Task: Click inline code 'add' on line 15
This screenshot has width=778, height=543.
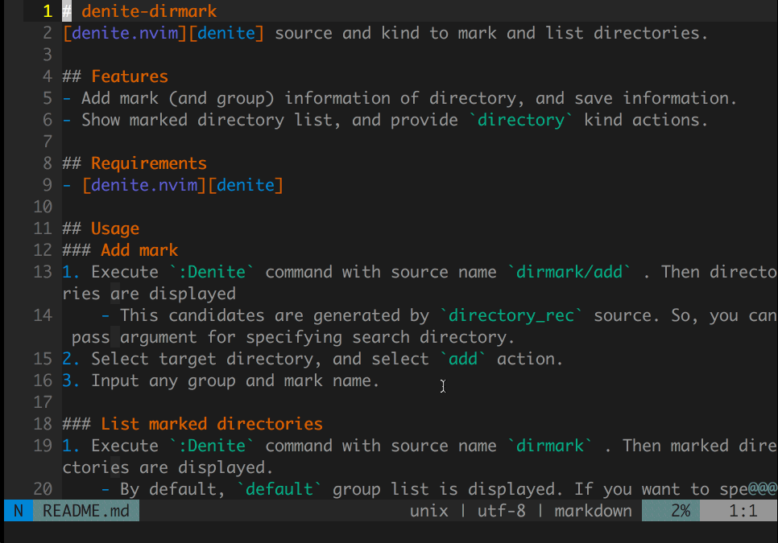Action: tap(463, 359)
